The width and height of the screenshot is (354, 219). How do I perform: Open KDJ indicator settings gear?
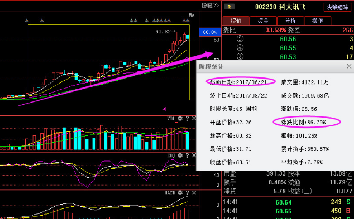(180, 155)
